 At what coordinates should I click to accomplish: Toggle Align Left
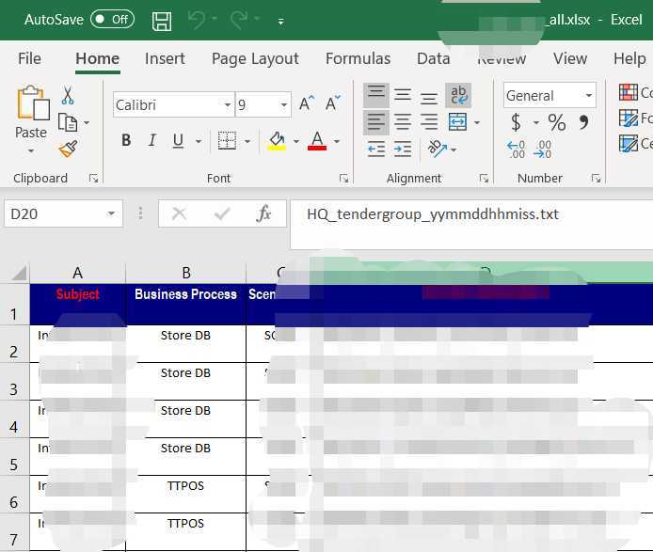376,122
